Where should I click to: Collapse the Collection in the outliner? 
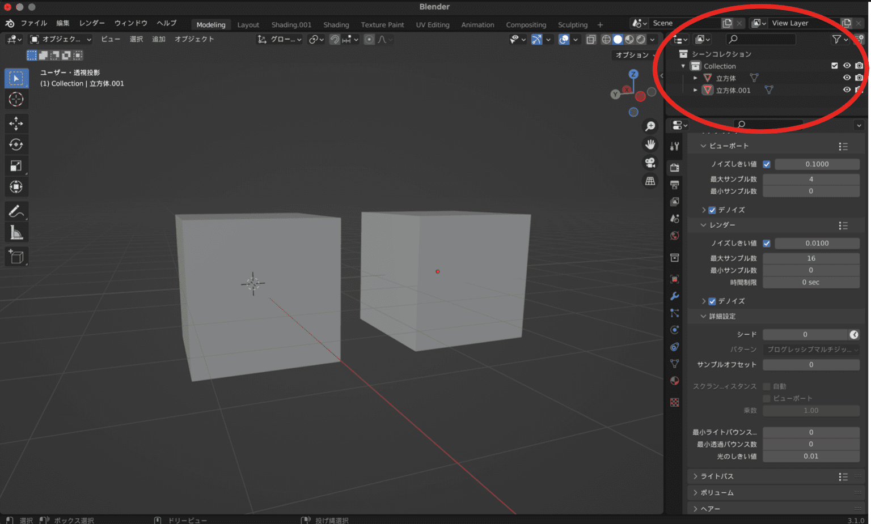(x=683, y=66)
